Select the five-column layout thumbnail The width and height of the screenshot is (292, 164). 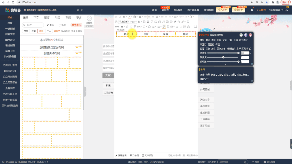tap(52, 63)
